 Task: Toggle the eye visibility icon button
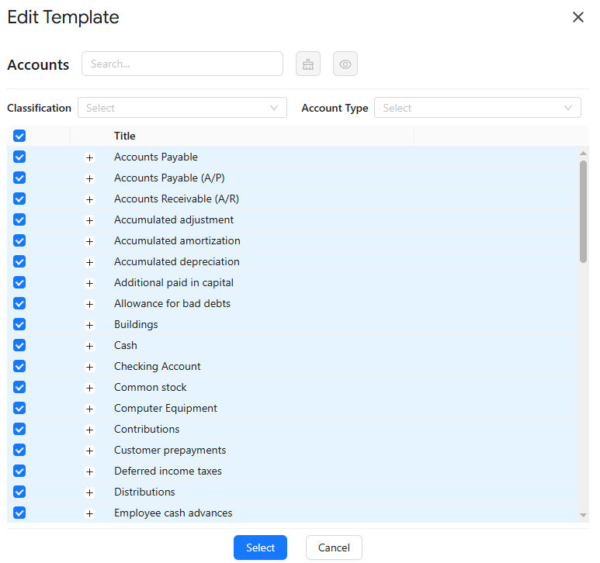pyautogui.click(x=345, y=64)
